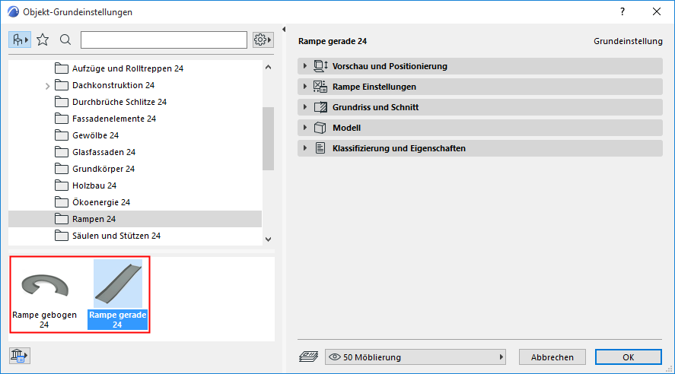
Task: Open the 50 Möblierung layer dropdown
Action: tap(416, 357)
